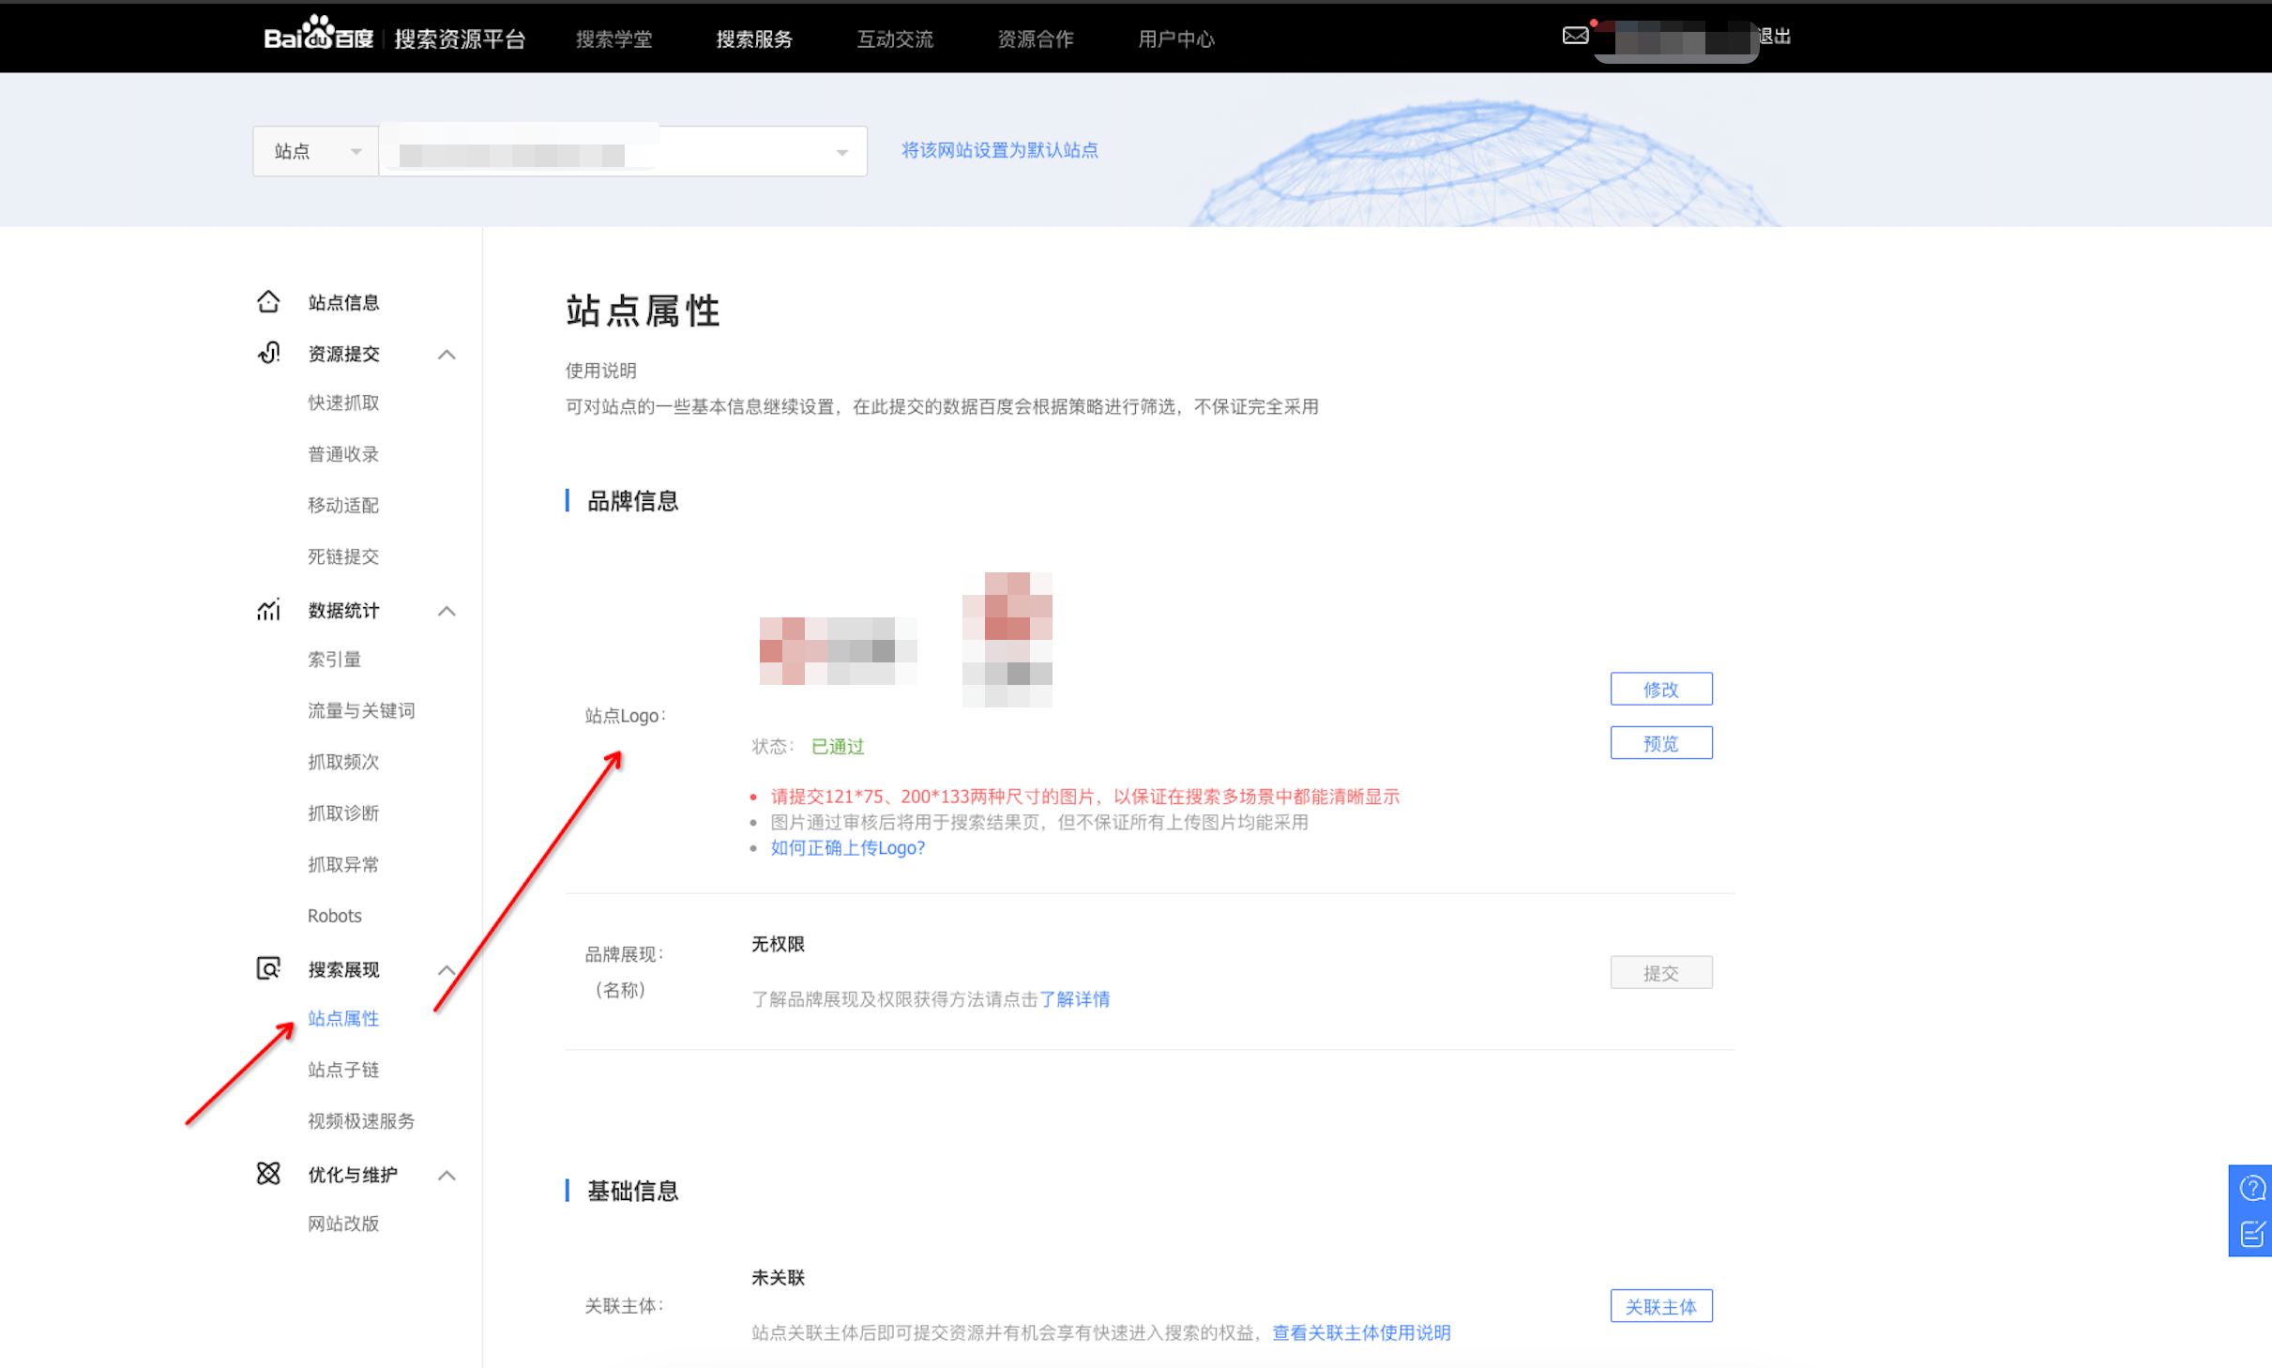The width and height of the screenshot is (2272, 1368).
Task: Select 站点信息 in sidebar
Action: coord(343,302)
